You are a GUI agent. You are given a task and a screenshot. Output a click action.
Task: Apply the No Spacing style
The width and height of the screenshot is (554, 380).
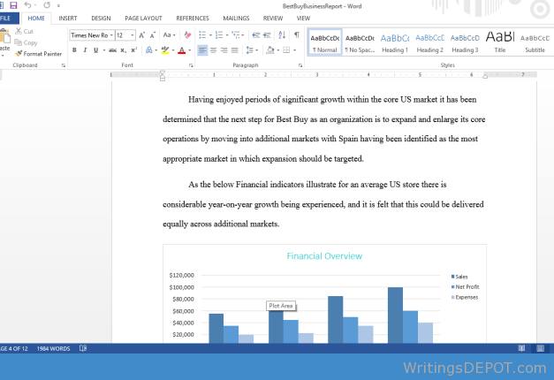[x=360, y=42]
